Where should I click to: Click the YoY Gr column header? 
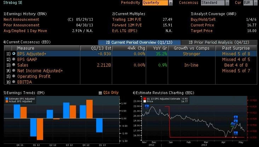(157, 48)
